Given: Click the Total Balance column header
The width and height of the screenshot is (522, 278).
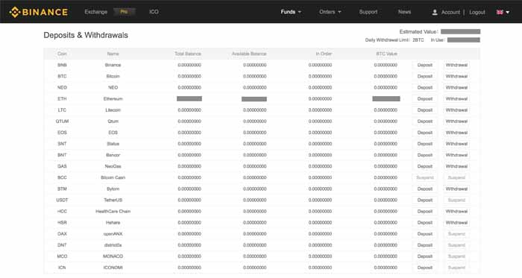Looking at the screenshot, I should pyautogui.click(x=188, y=54).
